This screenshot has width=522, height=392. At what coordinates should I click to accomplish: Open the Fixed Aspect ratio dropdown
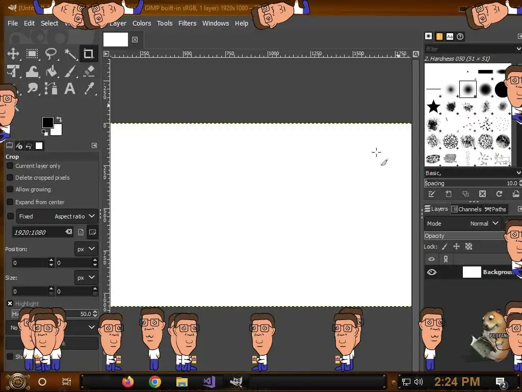pyautogui.click(x=57, y=216)
